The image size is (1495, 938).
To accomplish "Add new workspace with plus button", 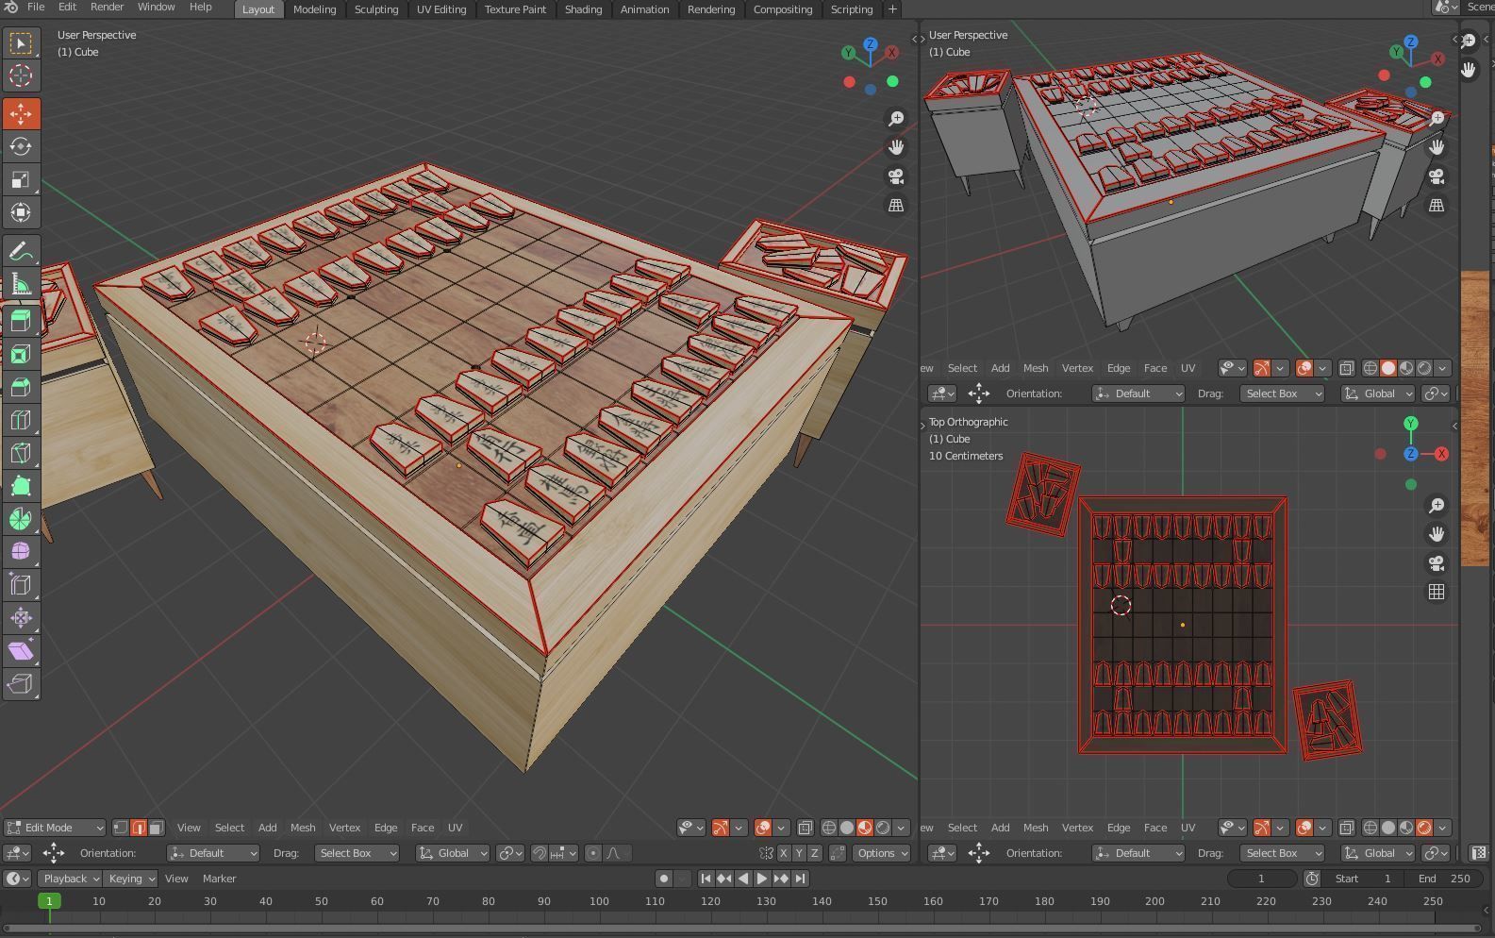I will point(892,9).
